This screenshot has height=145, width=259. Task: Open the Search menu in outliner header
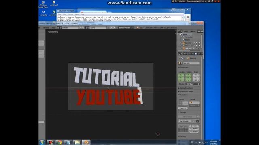point(193,31)
